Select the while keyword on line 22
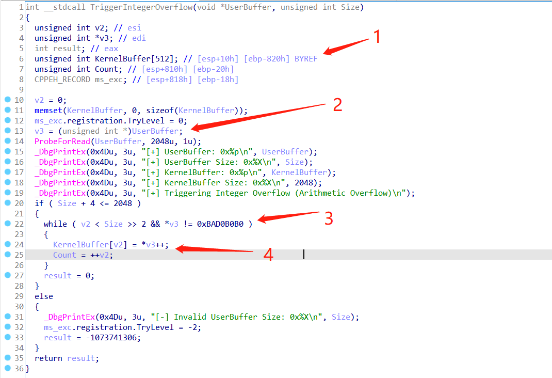552x378 pixels. [x=55, y=224]
